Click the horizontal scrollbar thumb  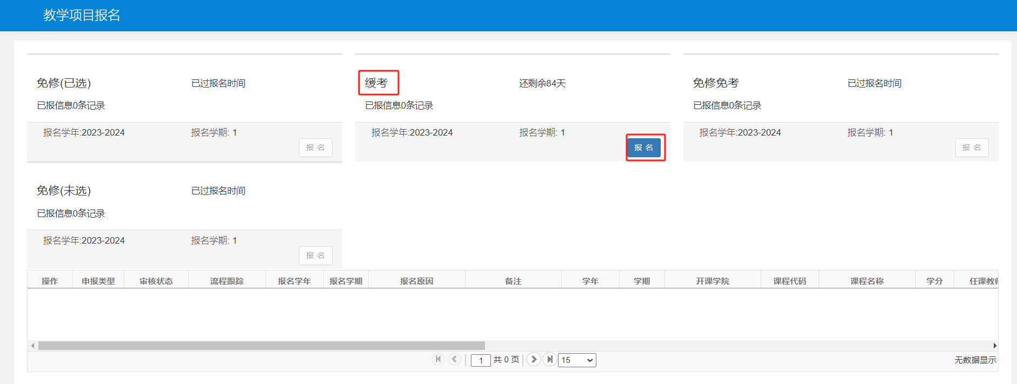262,346
